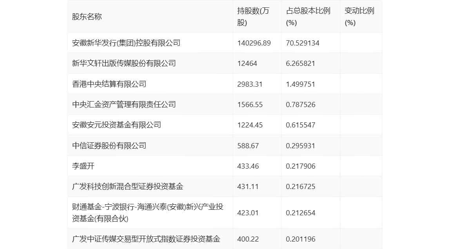The height and width of the screenshot is (249, 450).
Task: Click share count 1224.45
Action: pos(250,125)
